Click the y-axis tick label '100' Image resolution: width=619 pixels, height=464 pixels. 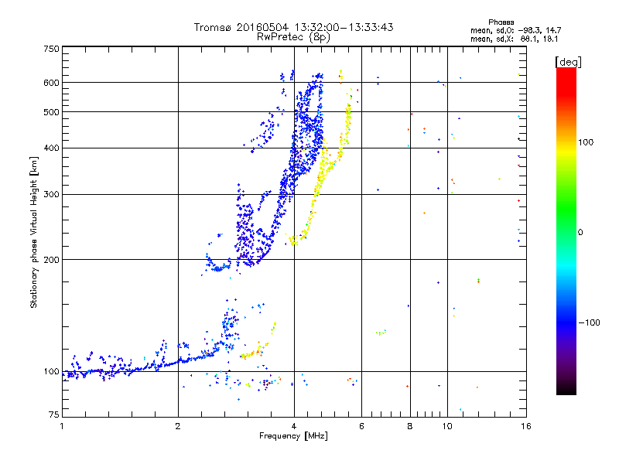point(51,371)
